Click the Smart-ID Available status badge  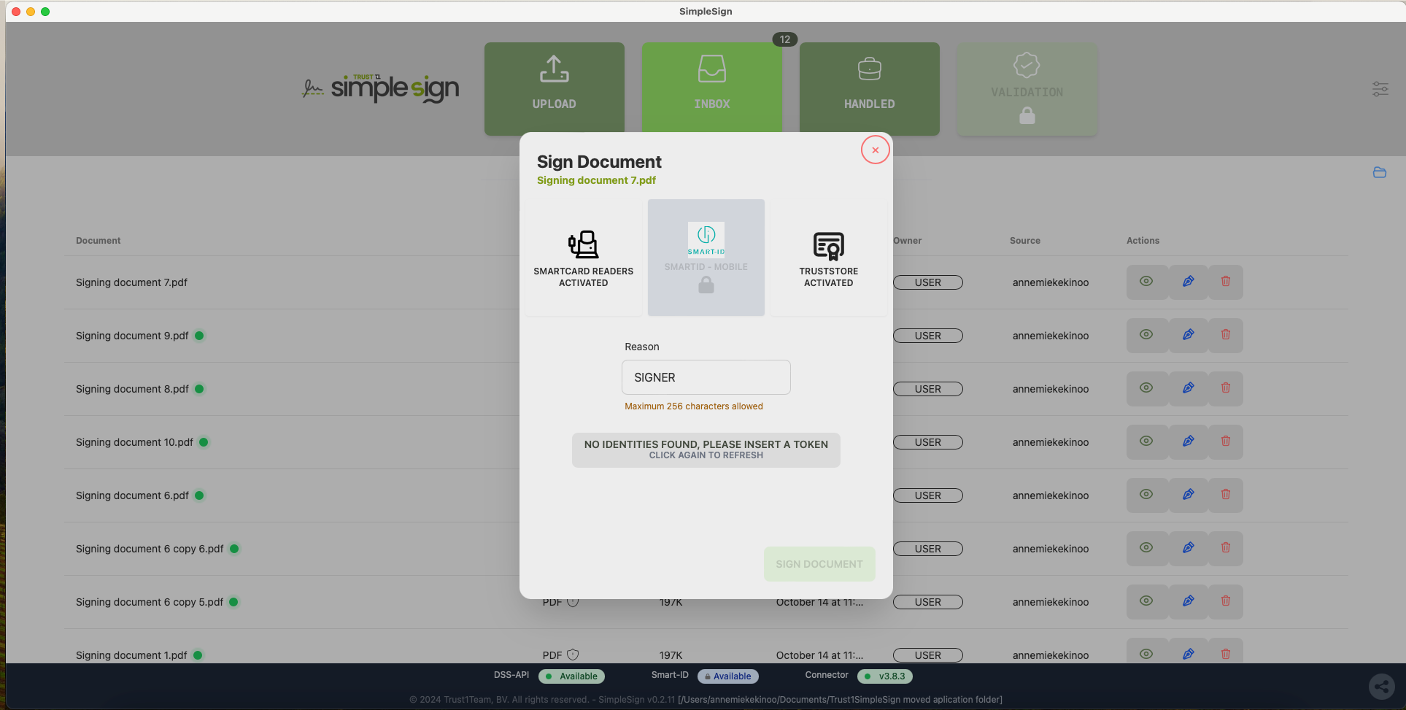[728, 676]
